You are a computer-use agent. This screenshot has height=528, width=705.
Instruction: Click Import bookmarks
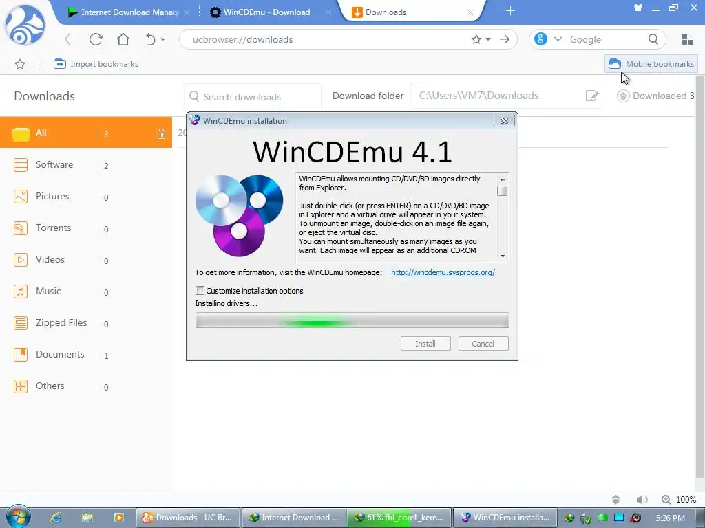tap(96, 64)
